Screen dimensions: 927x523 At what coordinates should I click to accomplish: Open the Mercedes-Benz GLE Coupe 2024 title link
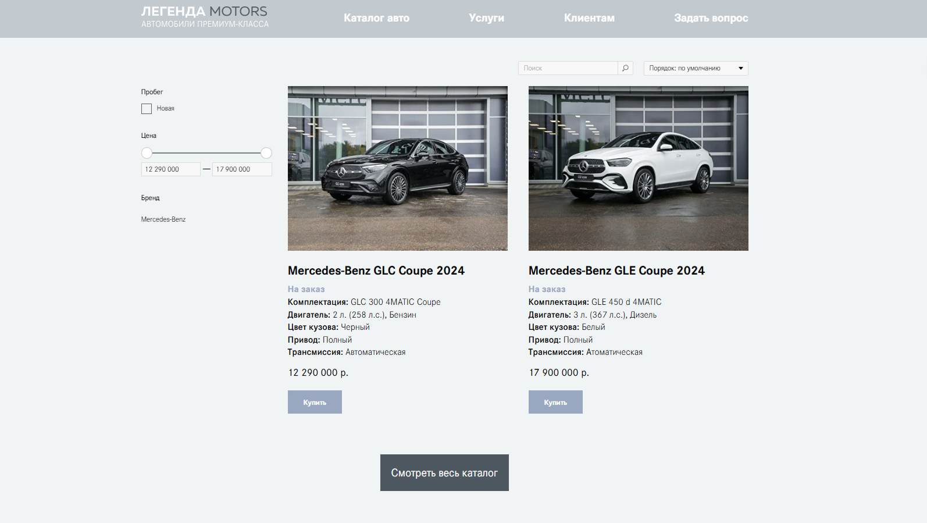616,271
